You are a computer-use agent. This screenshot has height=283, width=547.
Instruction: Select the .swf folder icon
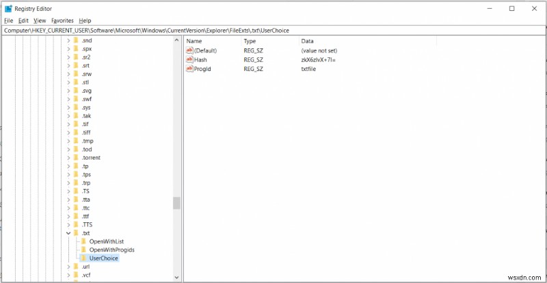point(76,99)
